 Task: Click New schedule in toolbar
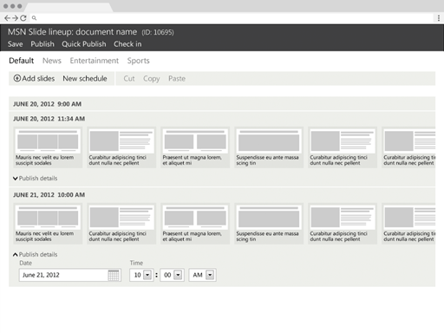(x=85, y=78)
